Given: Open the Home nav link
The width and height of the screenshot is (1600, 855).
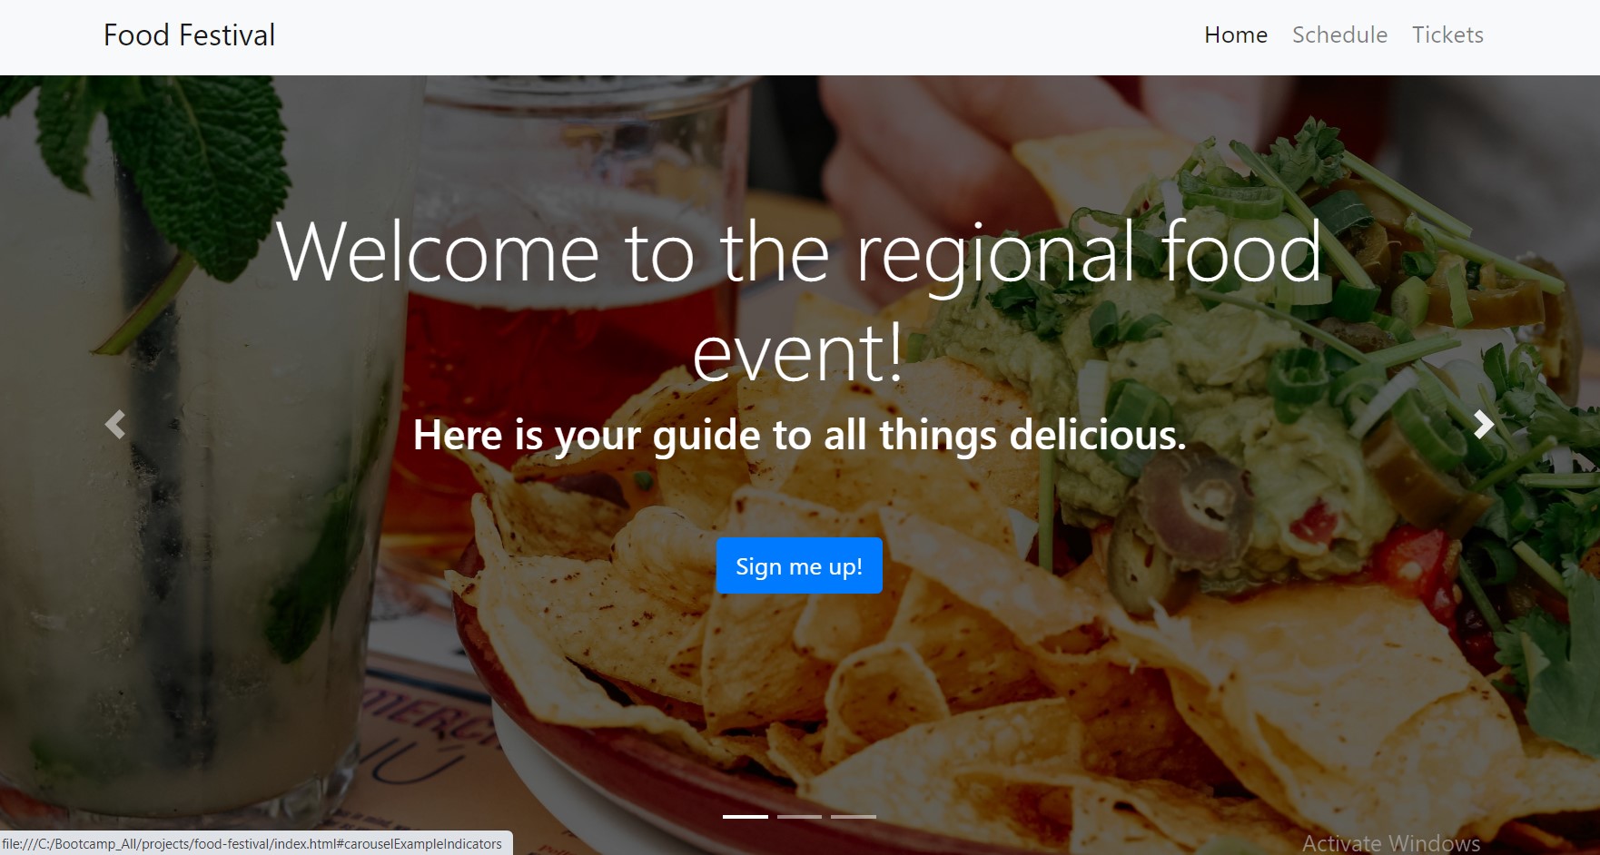Looking at the screenshot, I should point(1236,35).
